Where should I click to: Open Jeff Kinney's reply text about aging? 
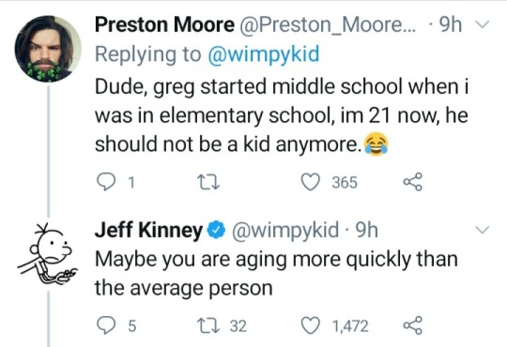tap(276, 274)
